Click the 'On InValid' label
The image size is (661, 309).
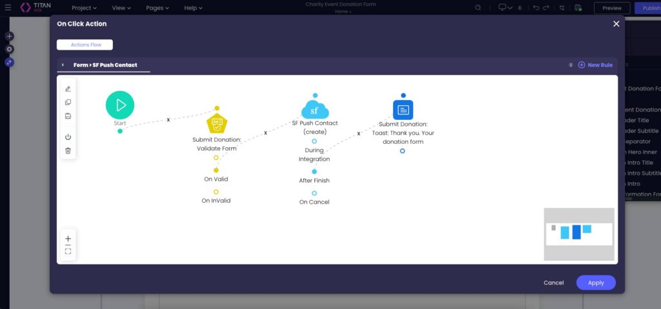tap(216, 201)
